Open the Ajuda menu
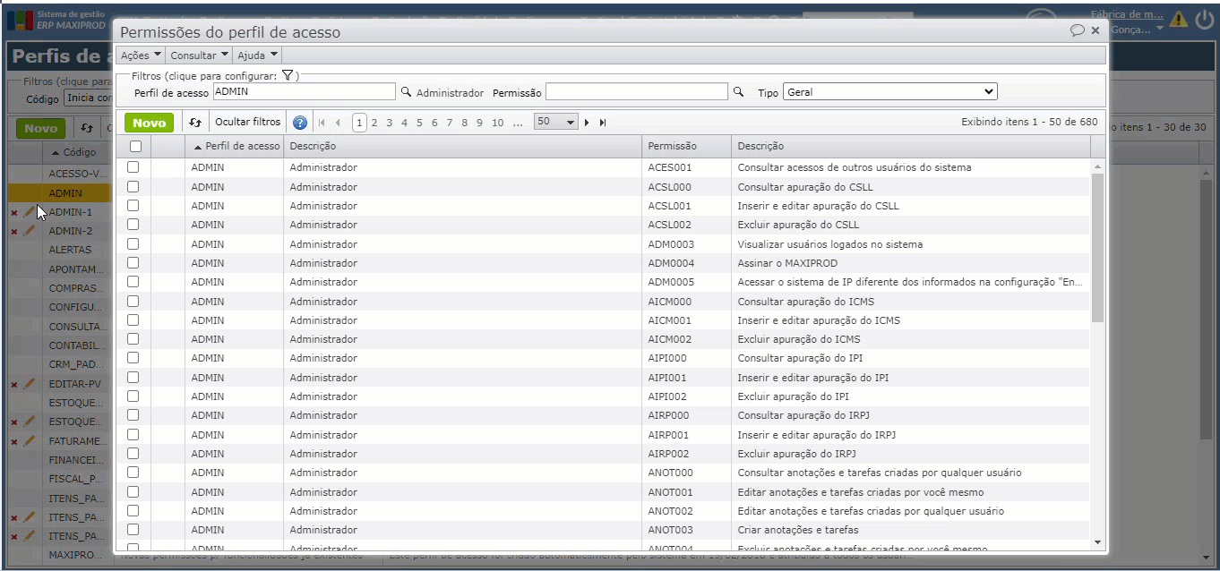 tap(257, 55)
